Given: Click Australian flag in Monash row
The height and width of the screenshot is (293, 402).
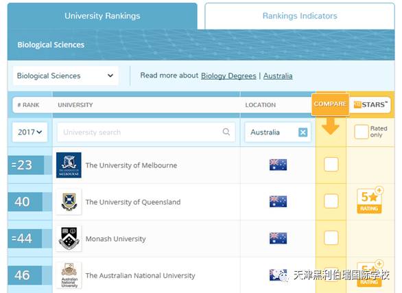Looking at the screenshot, I should click(278, 238).
